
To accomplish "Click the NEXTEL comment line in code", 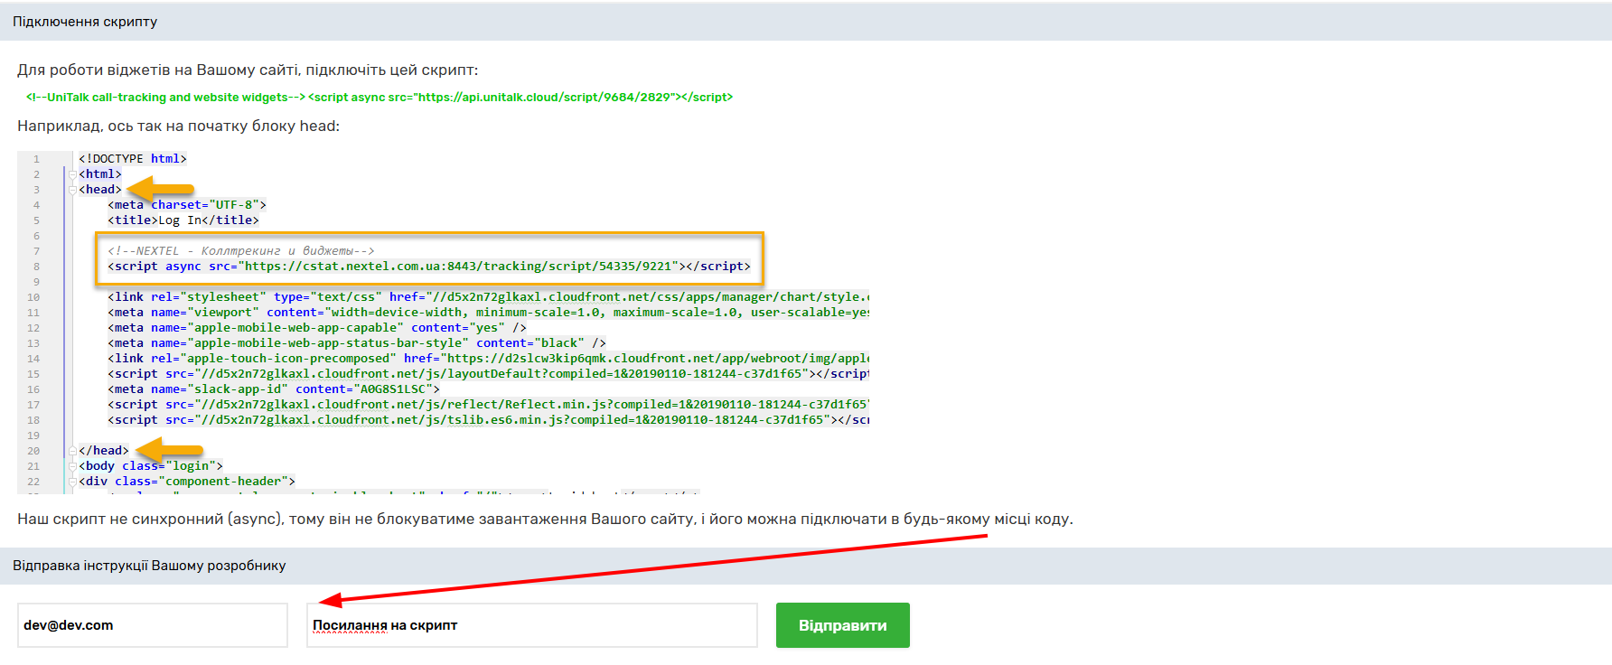I will coord(240,251).
